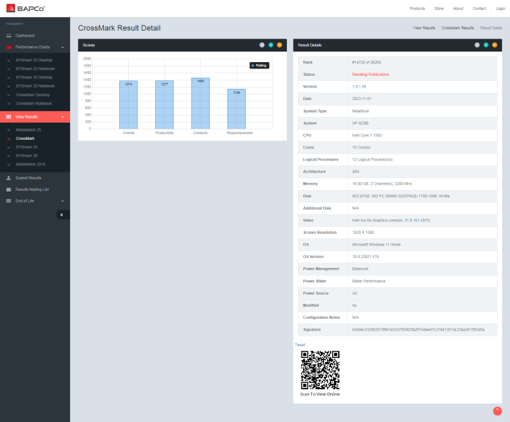Open SYSmark 25 Notebook charts
The height and width of the screenshot is (422, 510).
coord(35,69)
